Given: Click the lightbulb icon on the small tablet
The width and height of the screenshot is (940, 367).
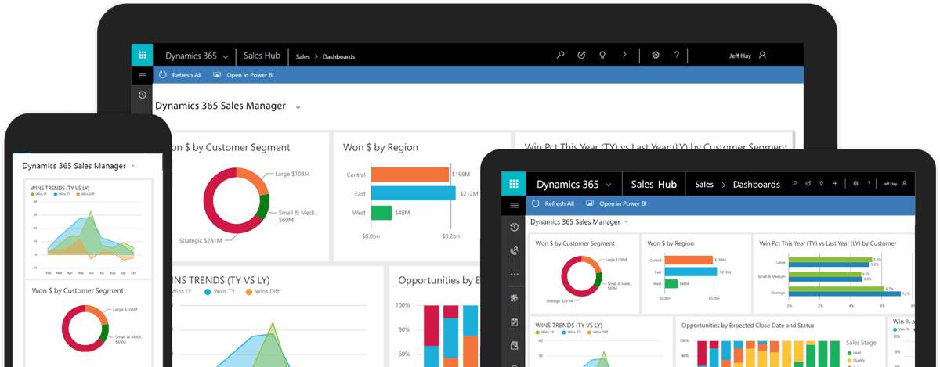Looking at the screenshot, I should 822,184.
